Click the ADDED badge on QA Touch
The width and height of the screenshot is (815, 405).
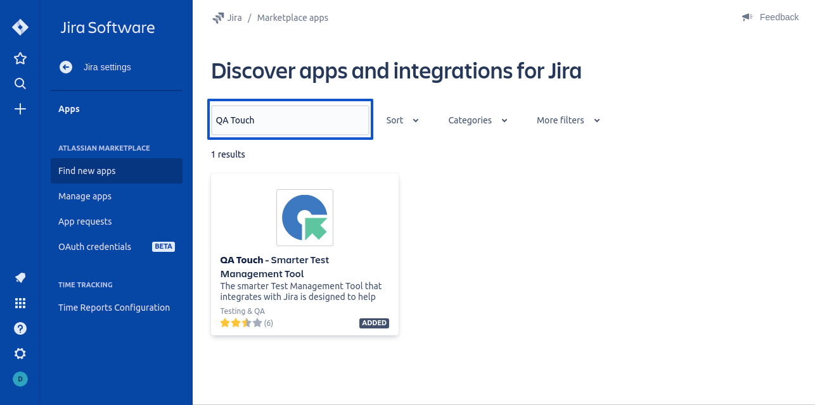tap(375, 323)
